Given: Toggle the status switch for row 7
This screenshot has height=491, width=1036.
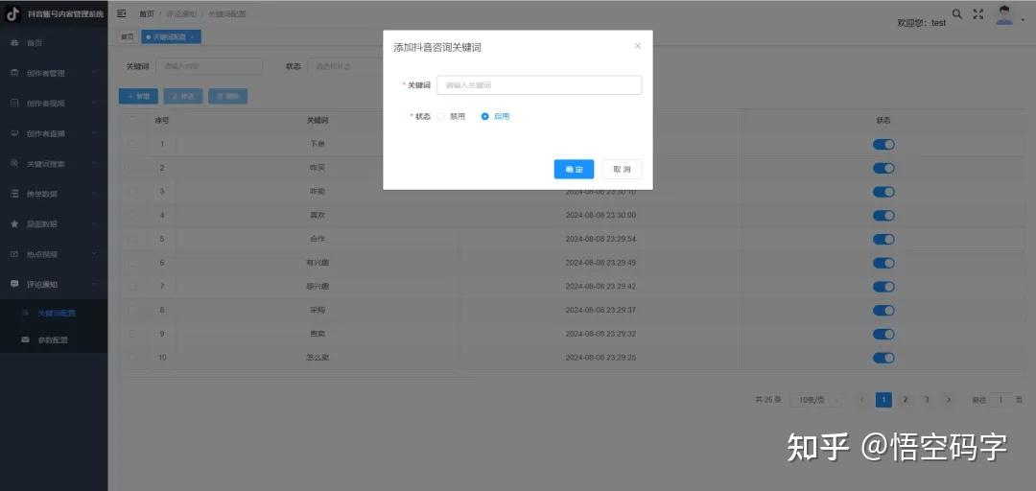Looking at the screenshot, I should [883, 287].
